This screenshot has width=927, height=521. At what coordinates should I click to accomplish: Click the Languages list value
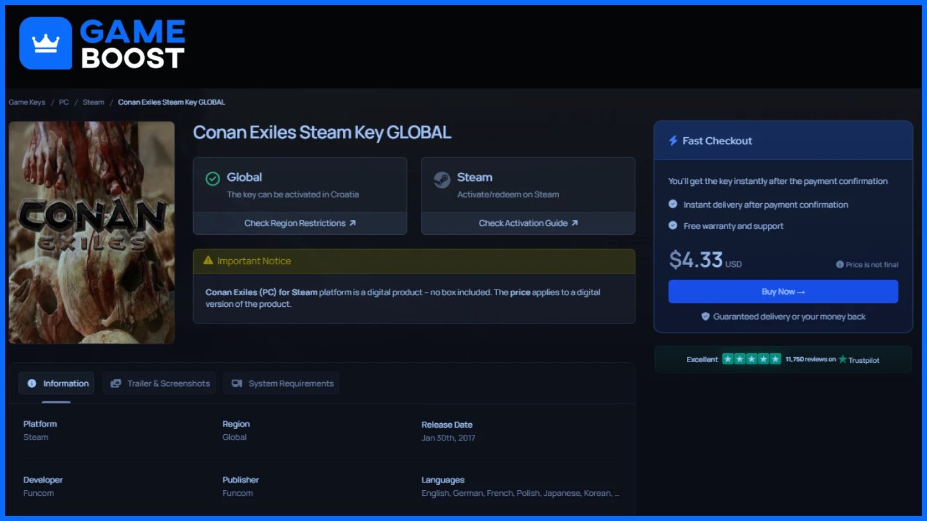pos(520,493)
